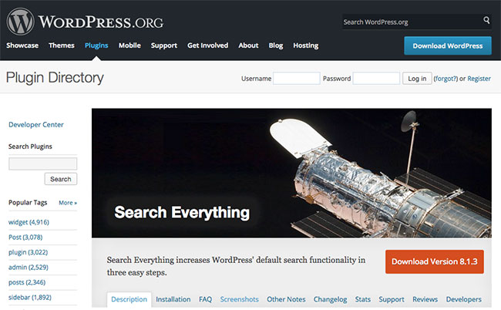501x310 pixels.
Task: Click the Search Everything banner image
Action: pos(291,173)
